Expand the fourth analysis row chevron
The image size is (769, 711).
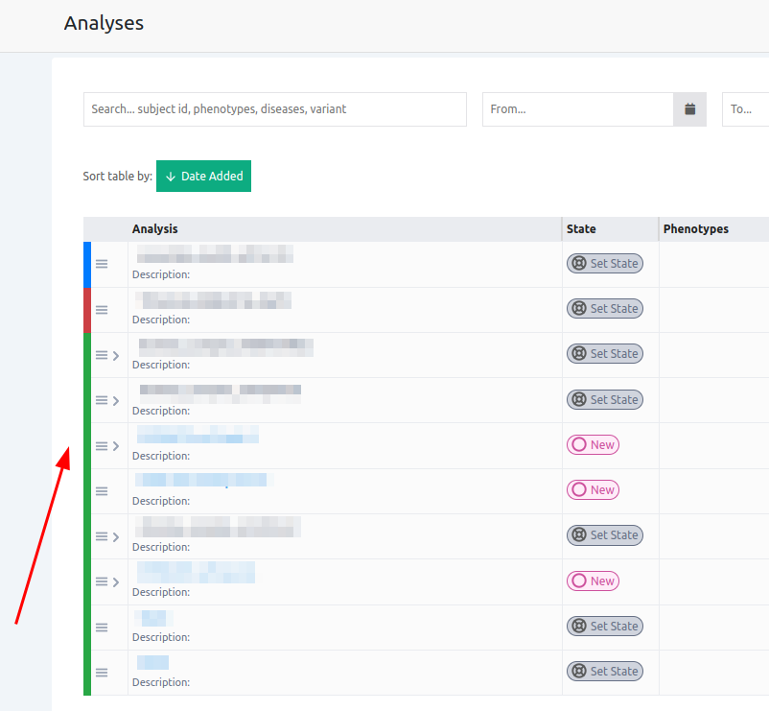tap(116, 400)
